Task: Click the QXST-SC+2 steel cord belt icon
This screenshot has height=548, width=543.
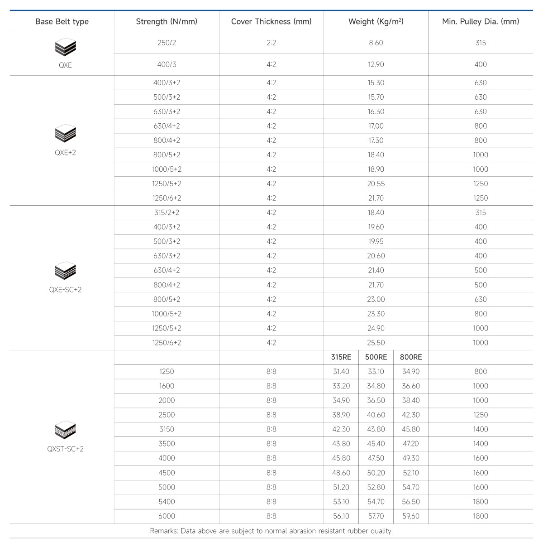Action: pyautogui.click(x=65, y=430)
